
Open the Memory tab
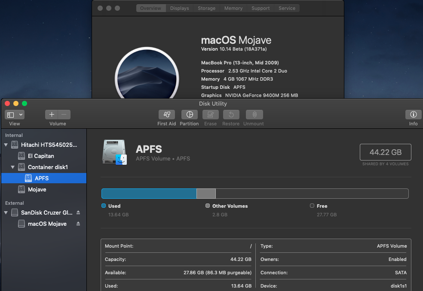[233, 8]
